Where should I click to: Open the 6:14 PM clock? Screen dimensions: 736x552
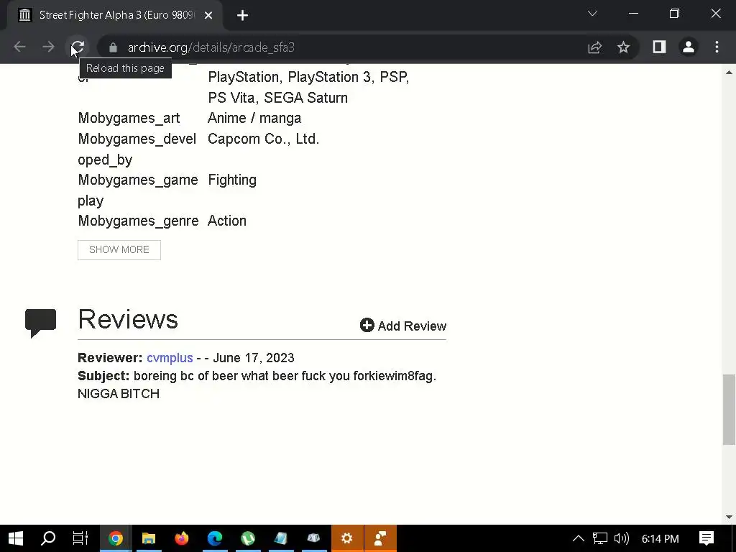click(x=660, y=539)
